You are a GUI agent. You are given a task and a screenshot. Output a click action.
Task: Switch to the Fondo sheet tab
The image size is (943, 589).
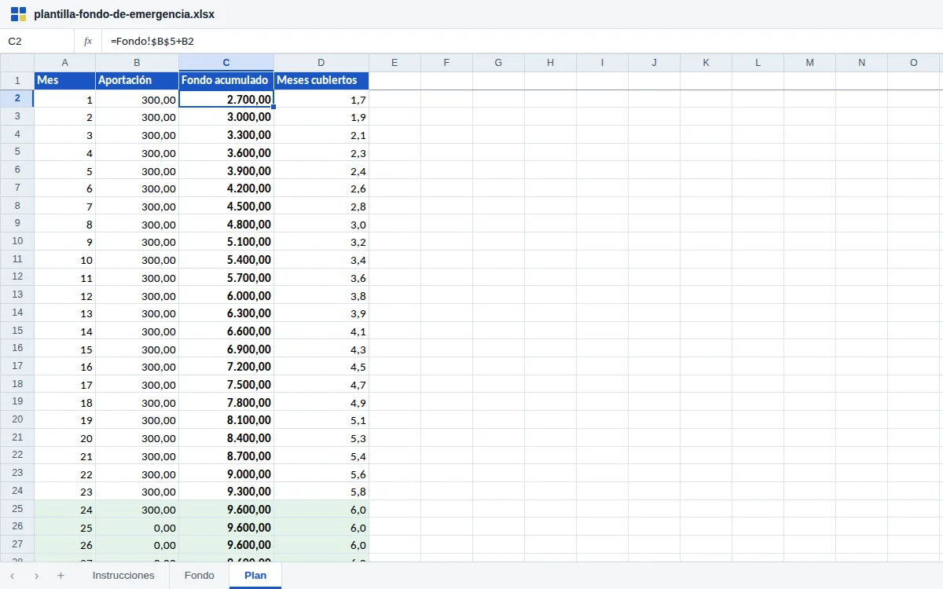pyautogui.click(x=200, y=576)
